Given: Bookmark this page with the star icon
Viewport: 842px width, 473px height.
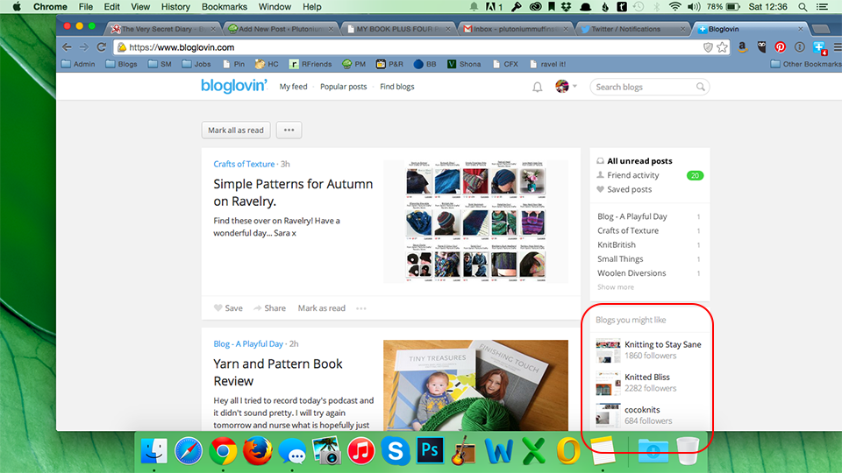Looking at the screenshot, I should [722, 47].
